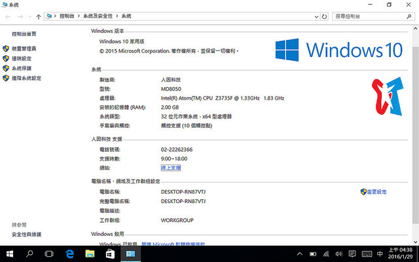
Task: Open the recent locations dropdown arrow
Action: pos(30,16)
